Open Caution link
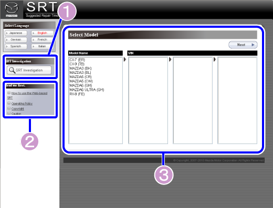 pyautogui.click(x=16, y=114)
